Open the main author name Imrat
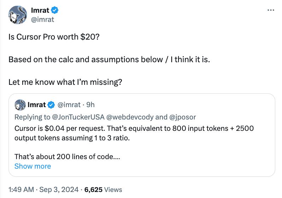Screen dimensions: 282x198 pyautogui.click(x=40, y=10)
